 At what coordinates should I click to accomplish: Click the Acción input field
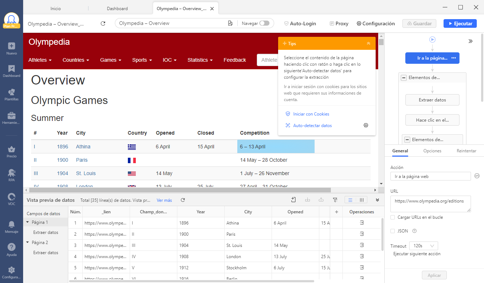(431, 176)
